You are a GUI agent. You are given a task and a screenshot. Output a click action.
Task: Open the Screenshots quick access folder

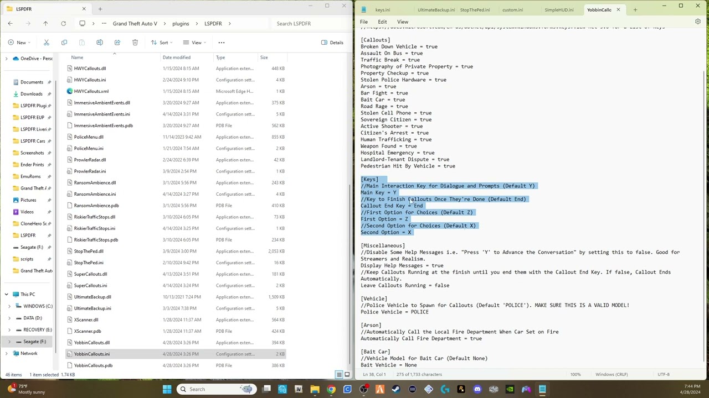[x=32, y=153]
